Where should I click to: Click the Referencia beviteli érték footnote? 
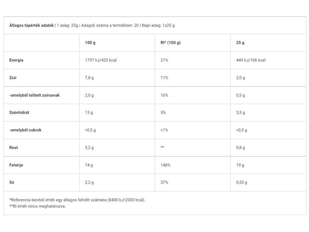pyautogui.click(x=77, y=200)
